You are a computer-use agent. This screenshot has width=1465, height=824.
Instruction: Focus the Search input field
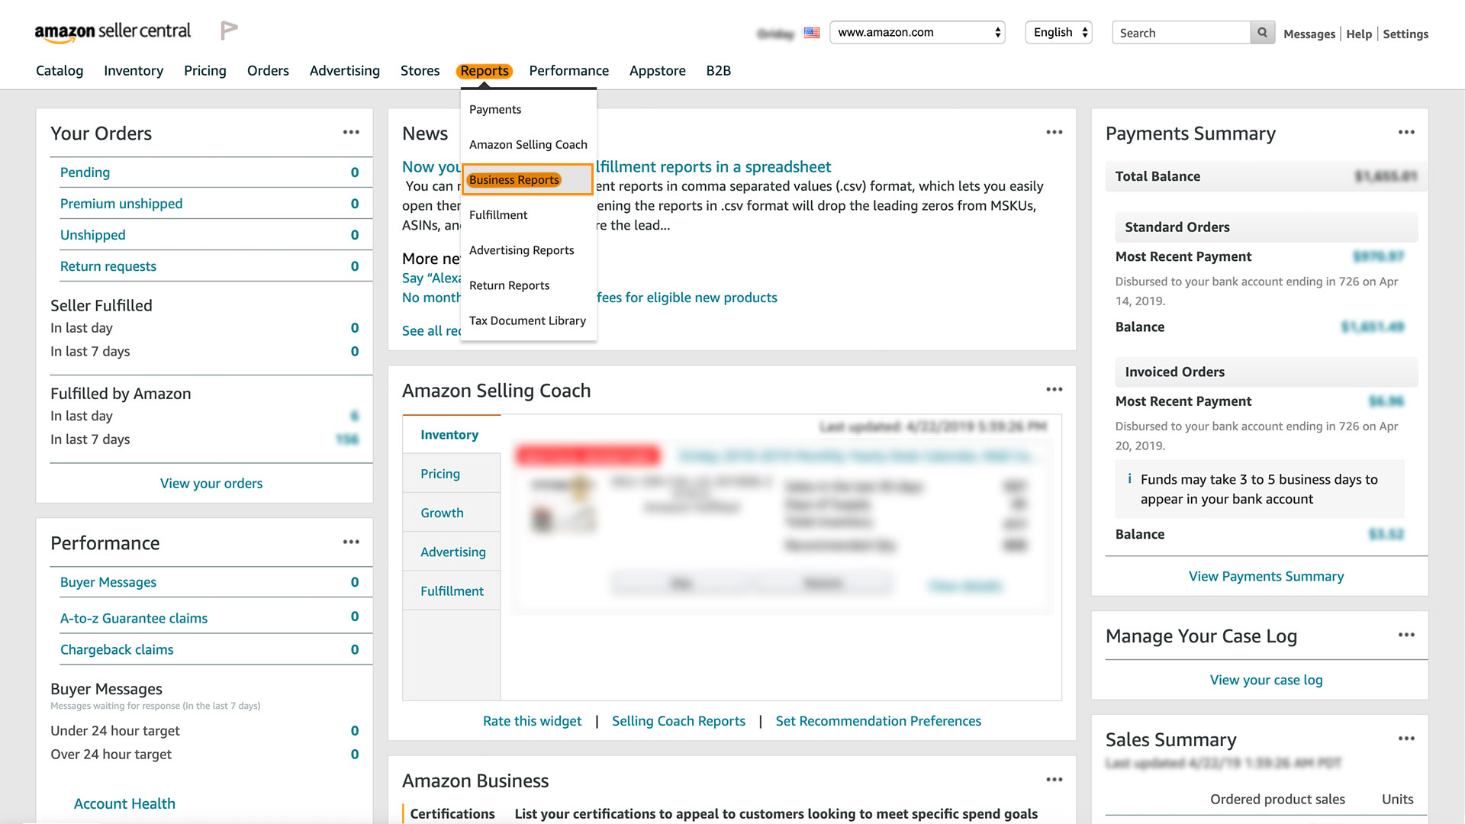point(1181,33)
